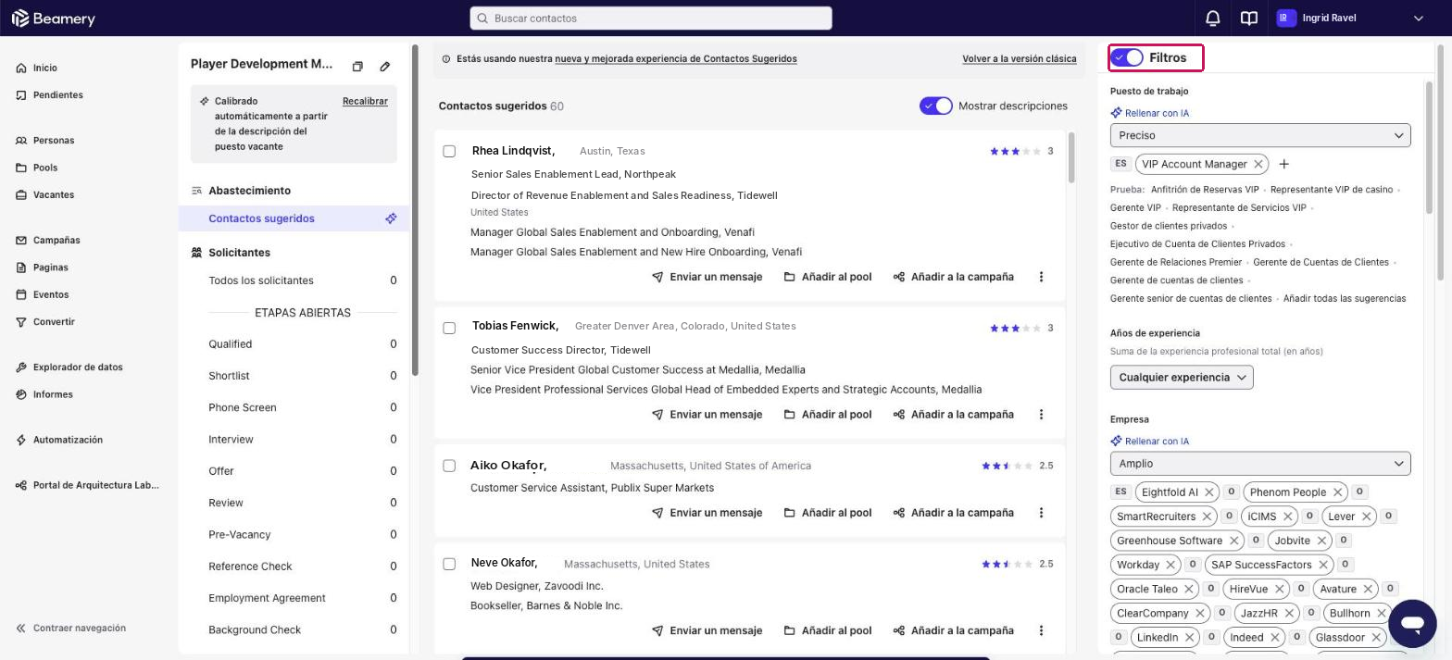Toggle Mostrar descripciones switch
This screenshot has width=1452, height=660.
point(936,106)
